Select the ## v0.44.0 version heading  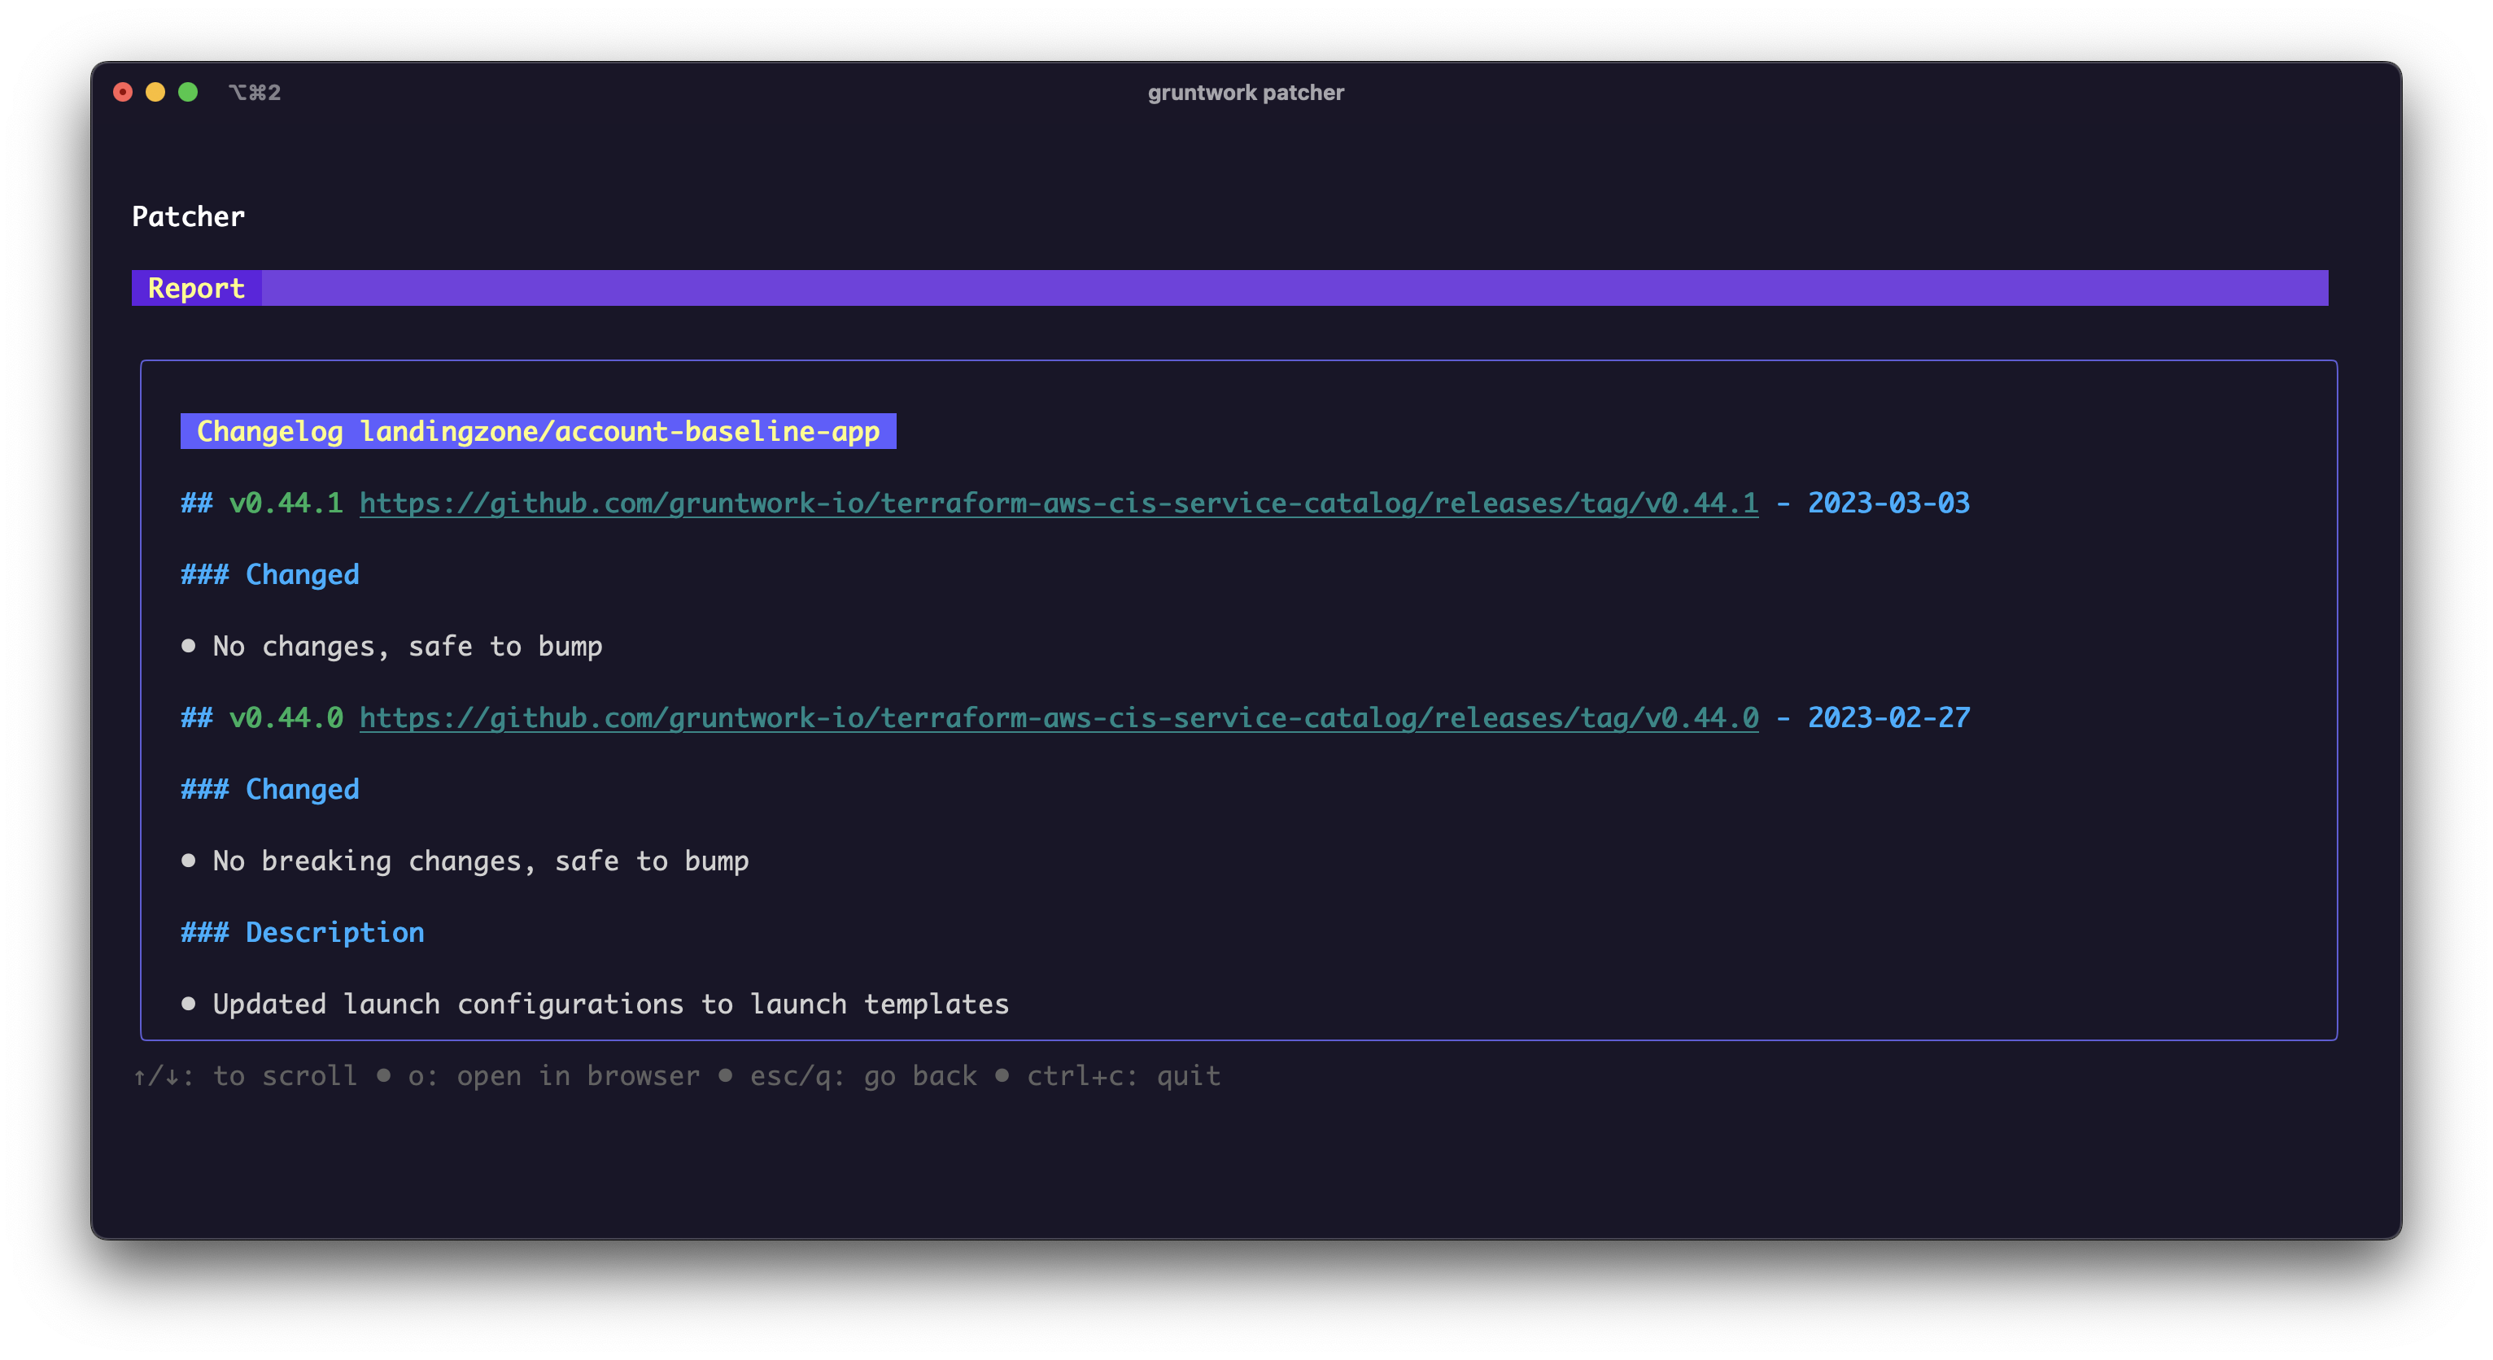click(261, 717)
